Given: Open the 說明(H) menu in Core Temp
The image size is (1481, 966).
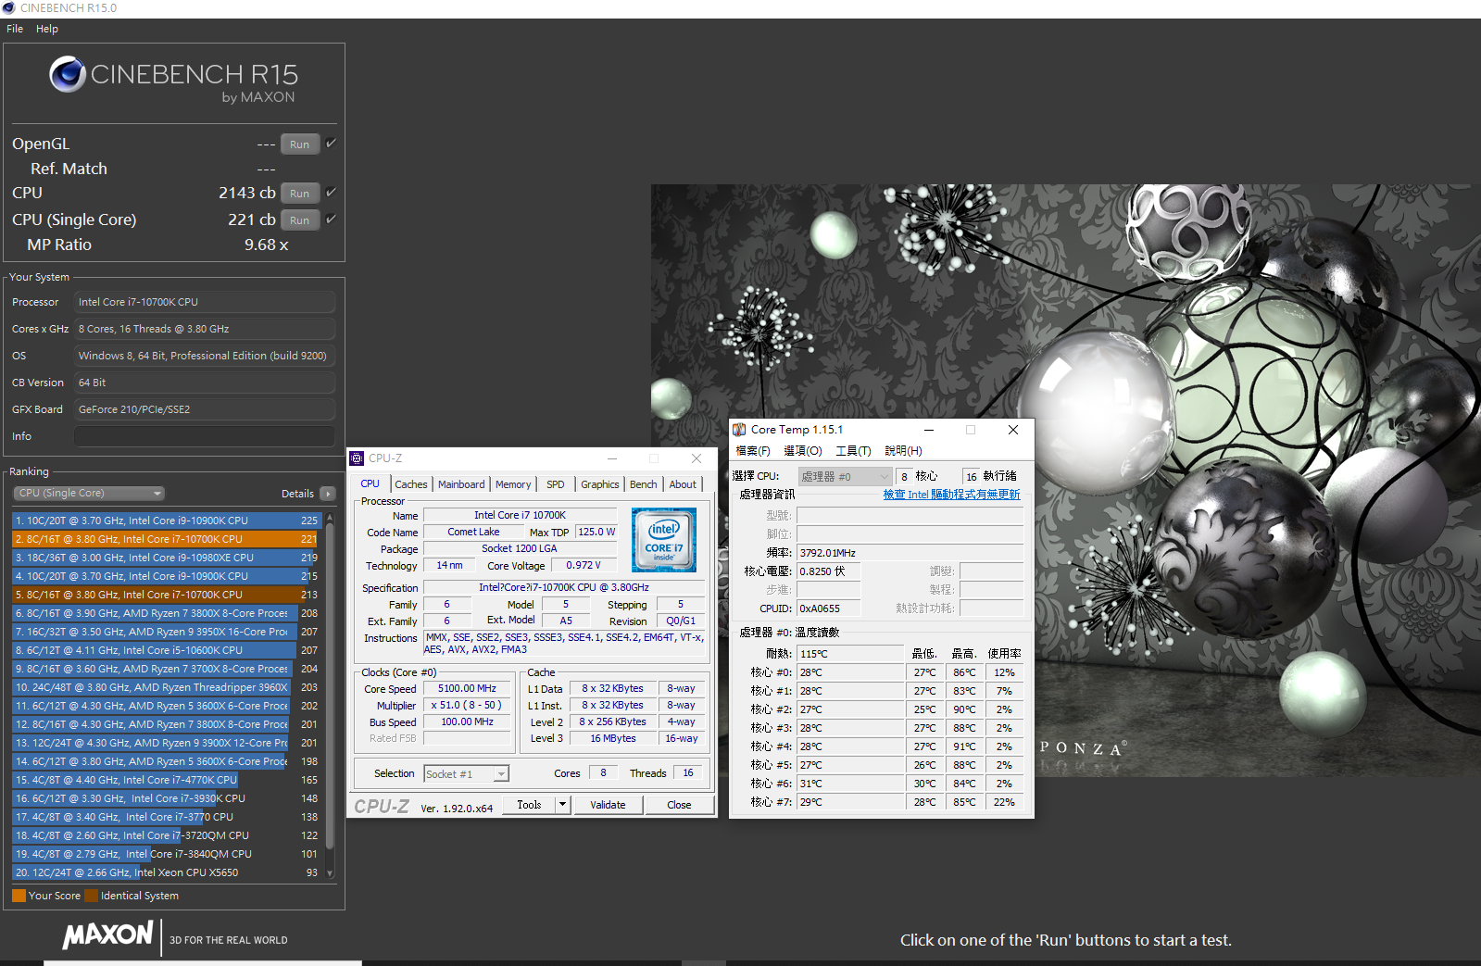Looking at the screenshot, I should pos(903,451).
